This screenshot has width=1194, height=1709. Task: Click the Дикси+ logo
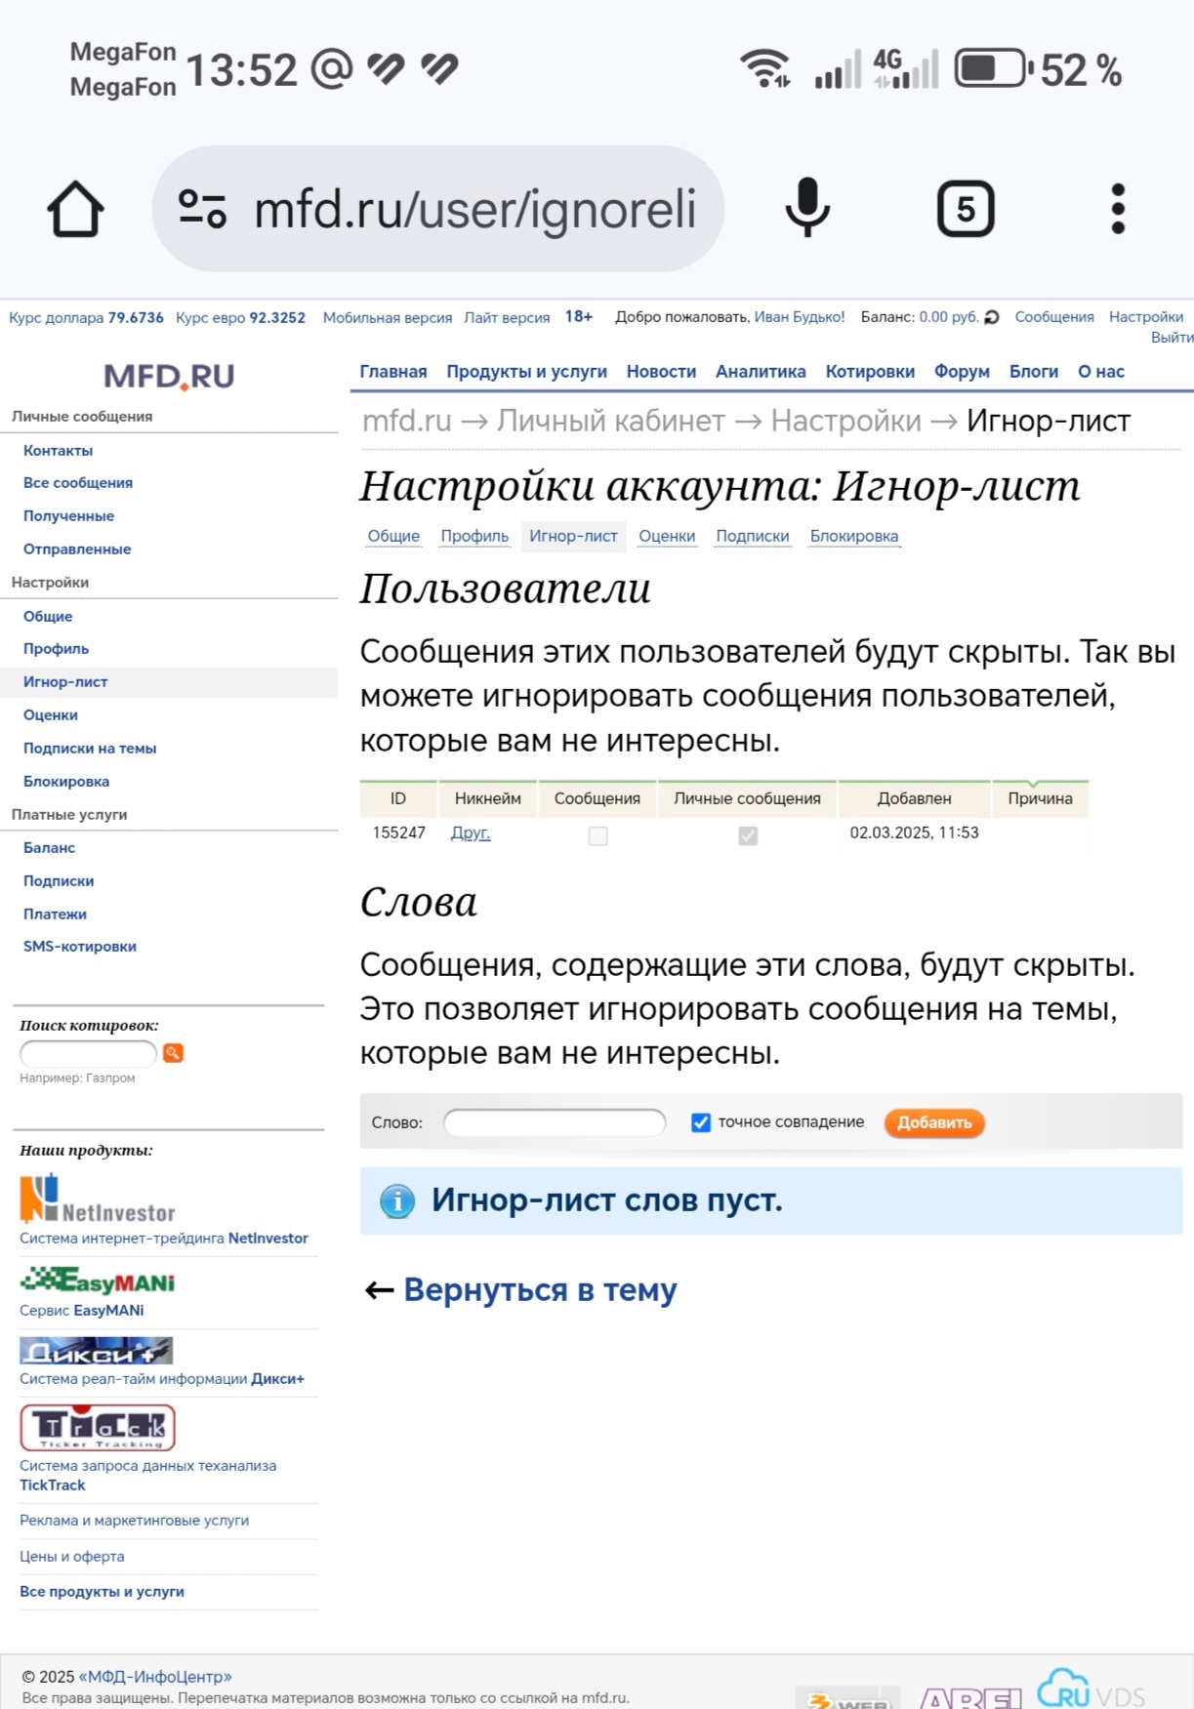tap(97, 1351)
